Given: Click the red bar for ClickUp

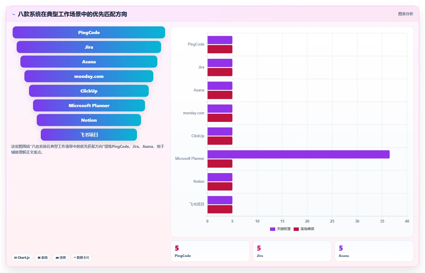Looking at the screenshot, I should tap(220, 141).
